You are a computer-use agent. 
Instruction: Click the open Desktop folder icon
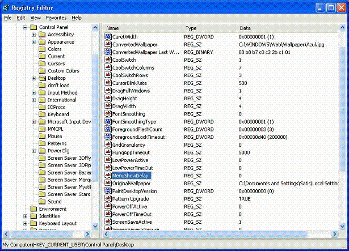(x=42, y=78)
